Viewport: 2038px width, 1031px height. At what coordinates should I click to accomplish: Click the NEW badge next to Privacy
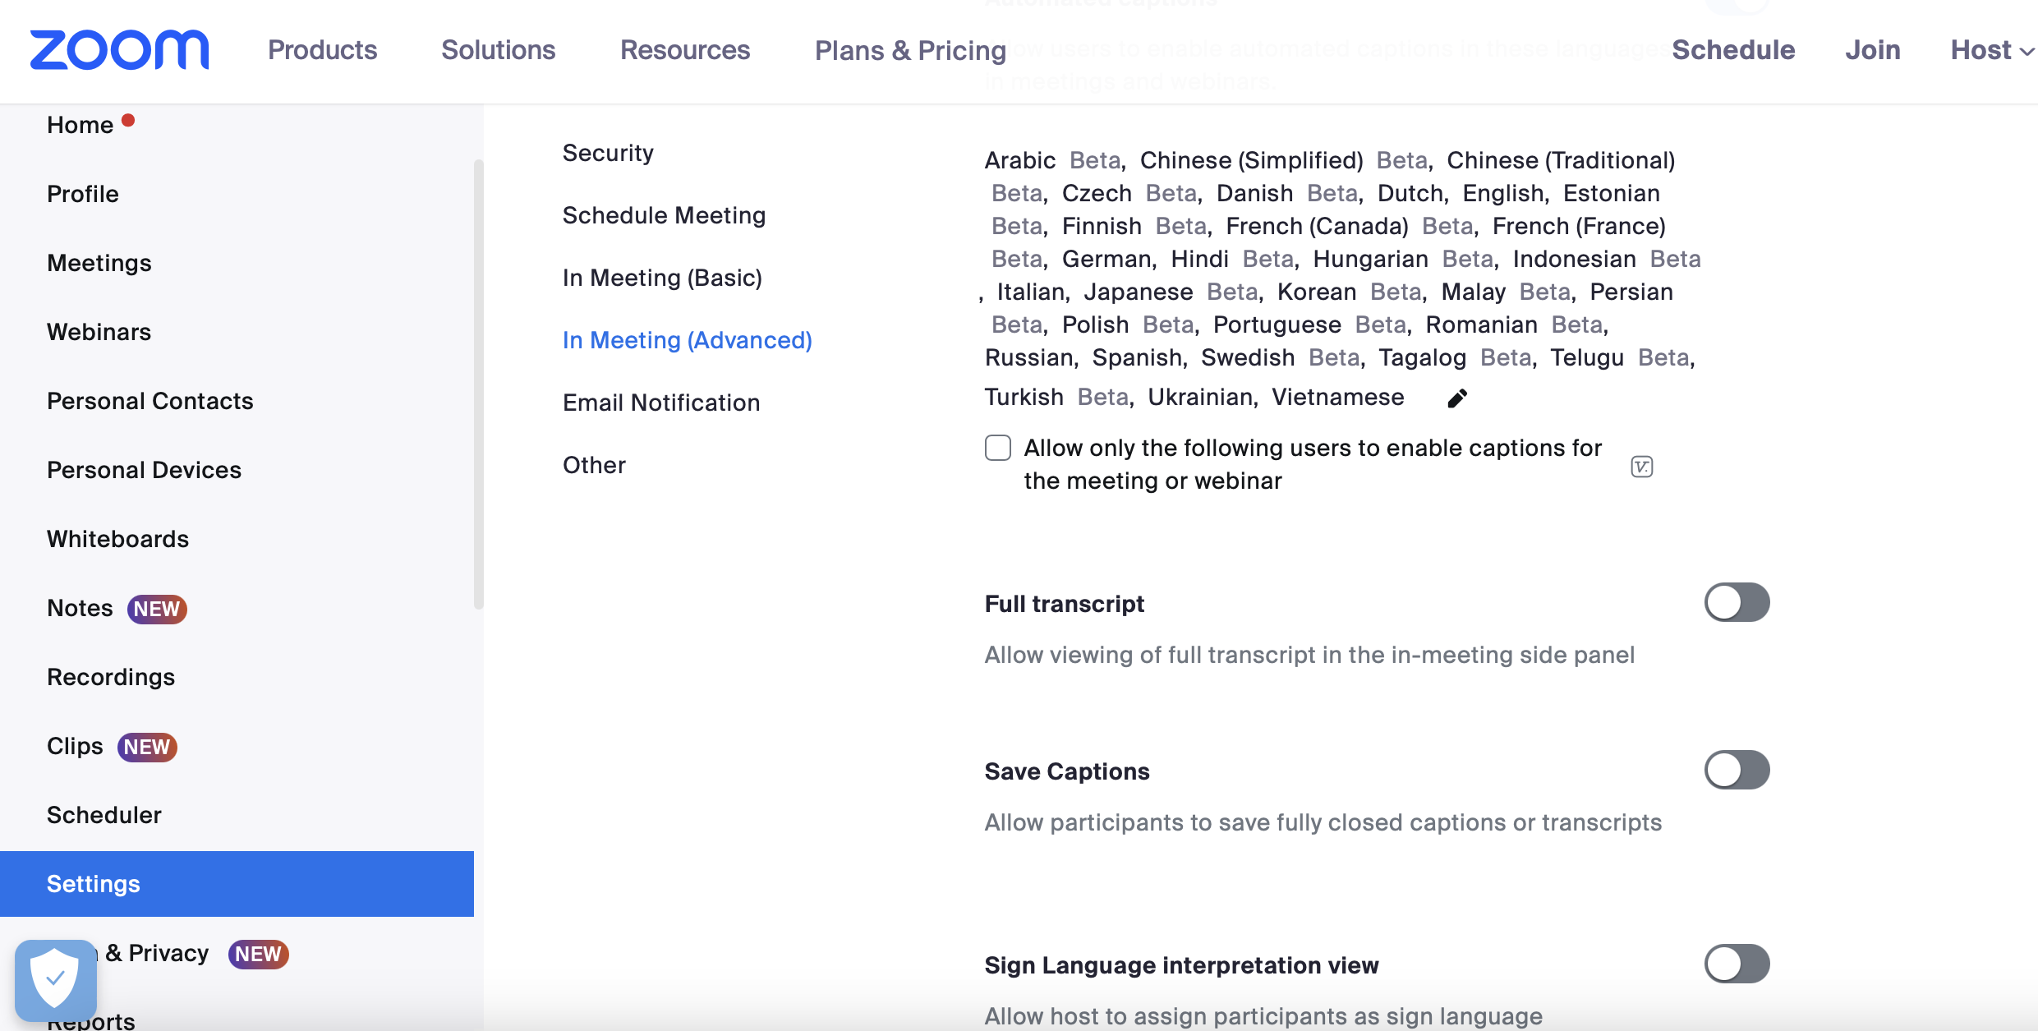click(x=257, y=954)
